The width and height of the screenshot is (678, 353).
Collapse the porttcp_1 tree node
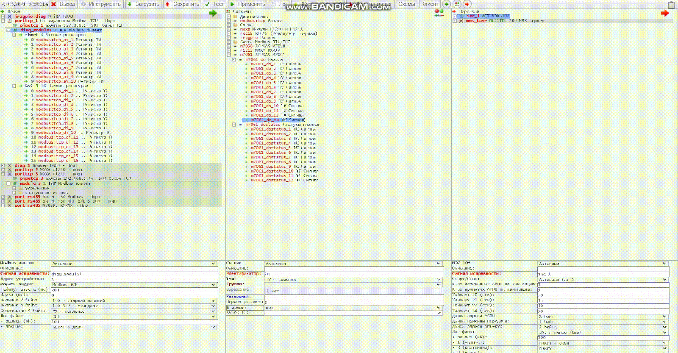pos(3,20)
